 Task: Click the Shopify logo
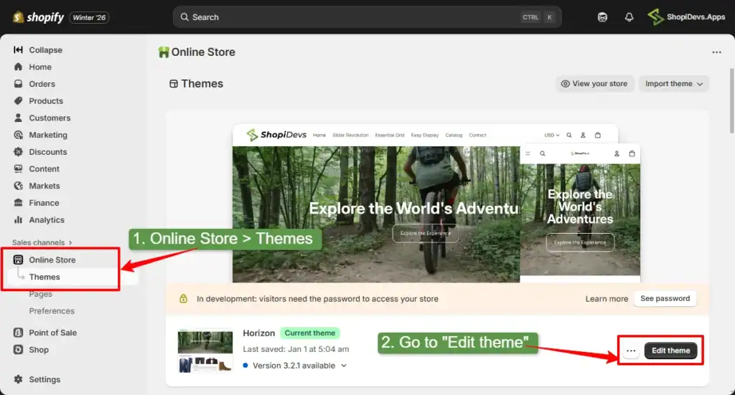tap(38, 17)
